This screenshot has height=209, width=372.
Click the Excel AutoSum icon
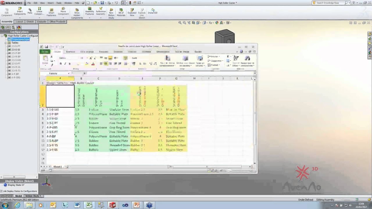(228, 57)
